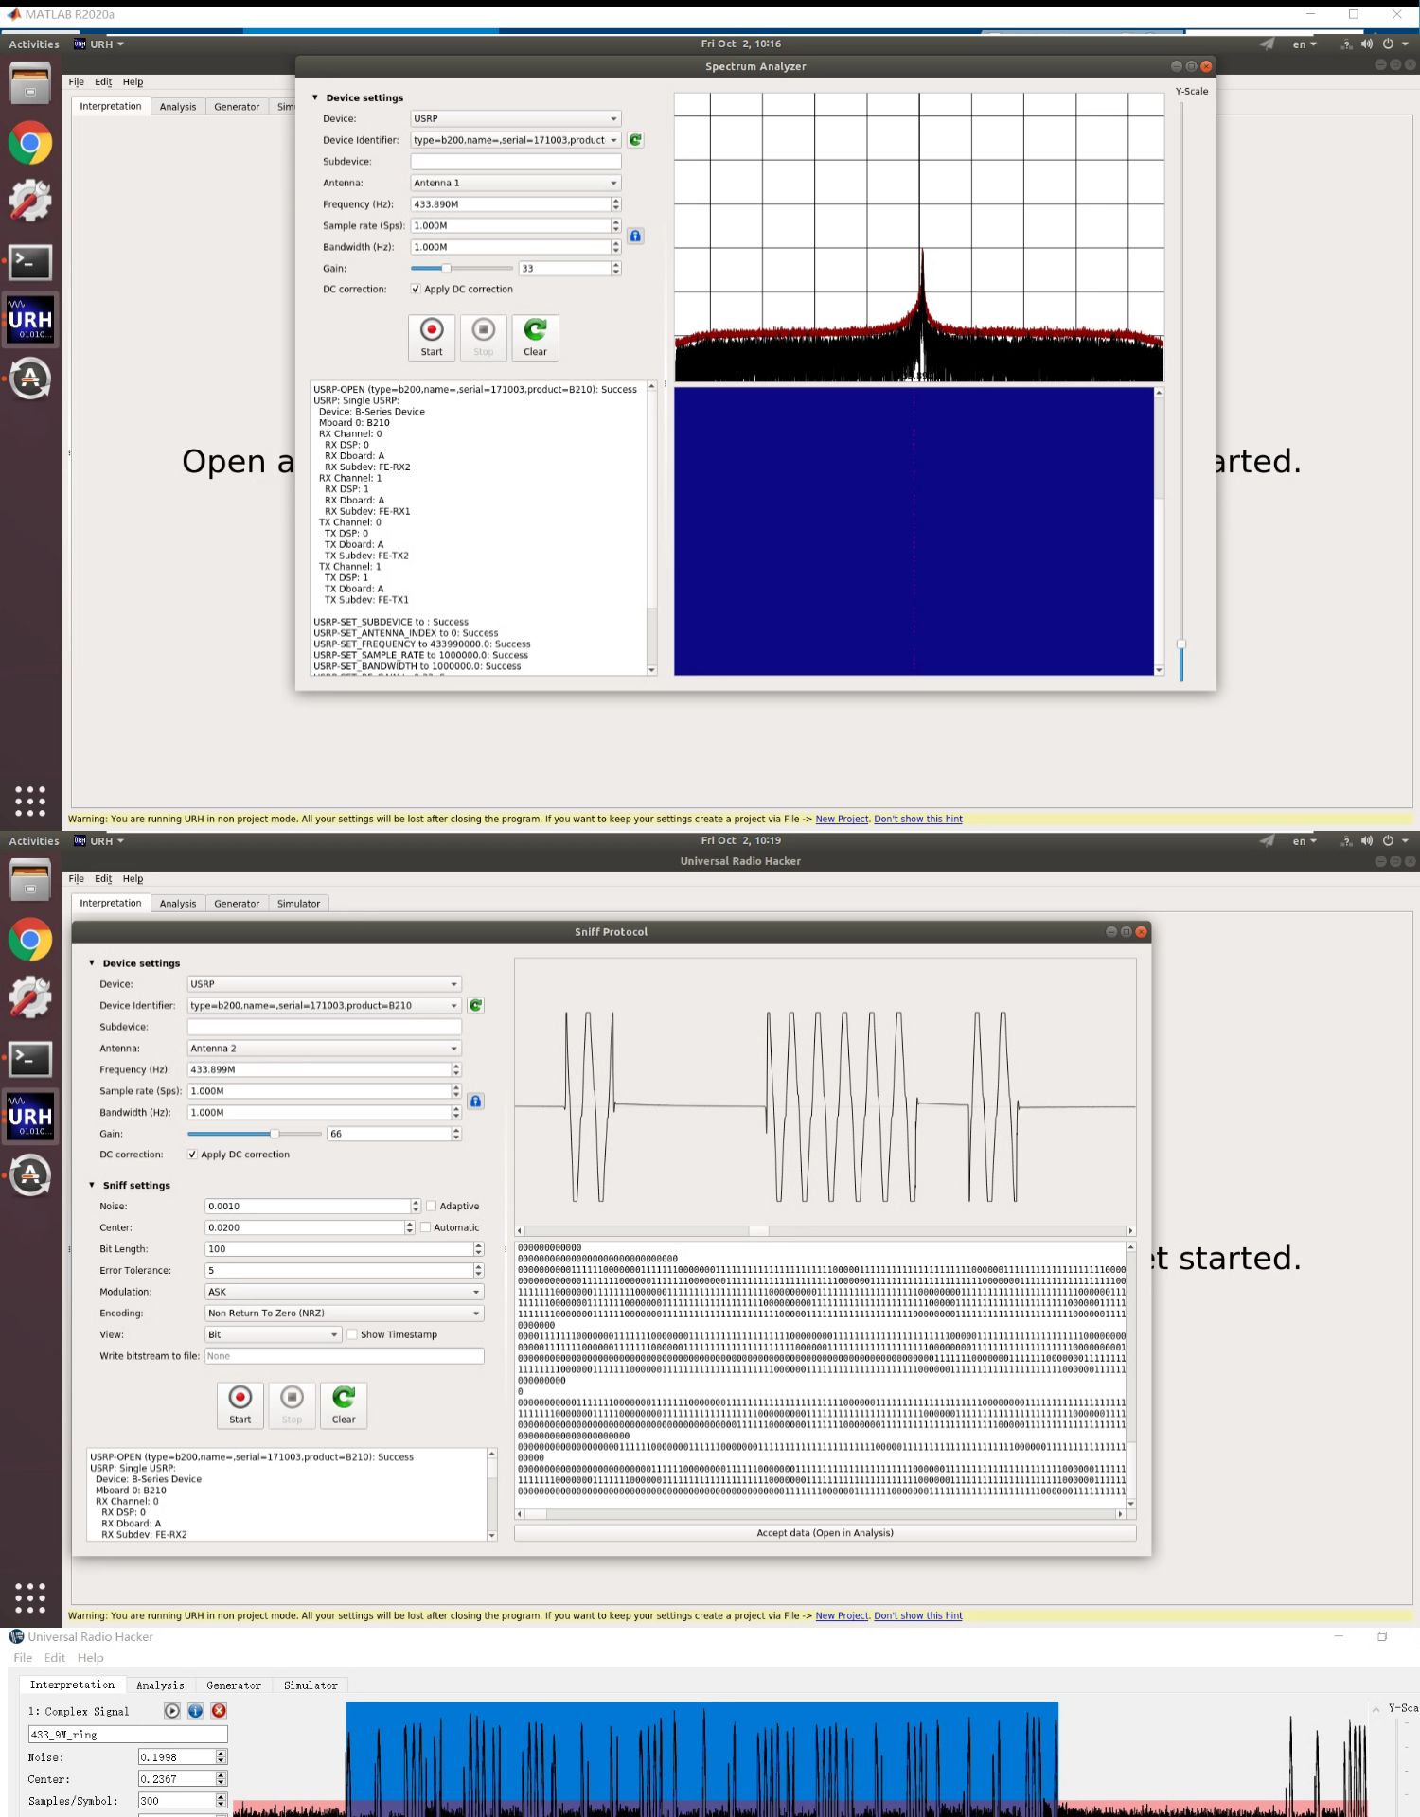Click Accept data (Open in Analysis) button
This screenshot has height=1817, width=1420.
[825, 1533]
